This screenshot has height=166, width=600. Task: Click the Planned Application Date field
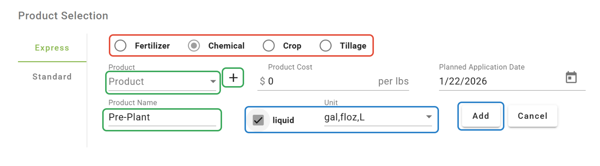(496, 81)
